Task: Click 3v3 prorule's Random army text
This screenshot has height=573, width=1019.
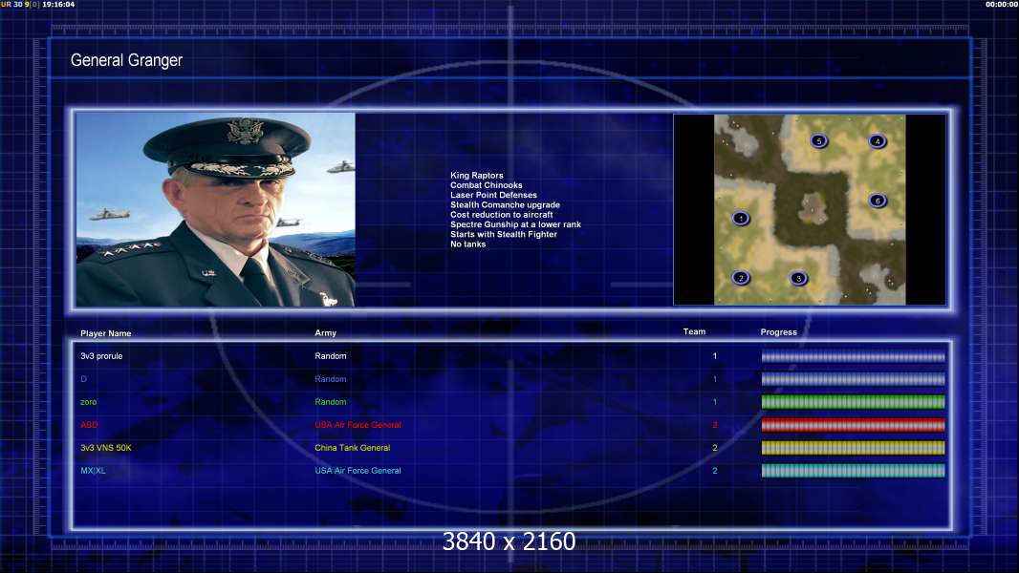Action: (331, 356)
